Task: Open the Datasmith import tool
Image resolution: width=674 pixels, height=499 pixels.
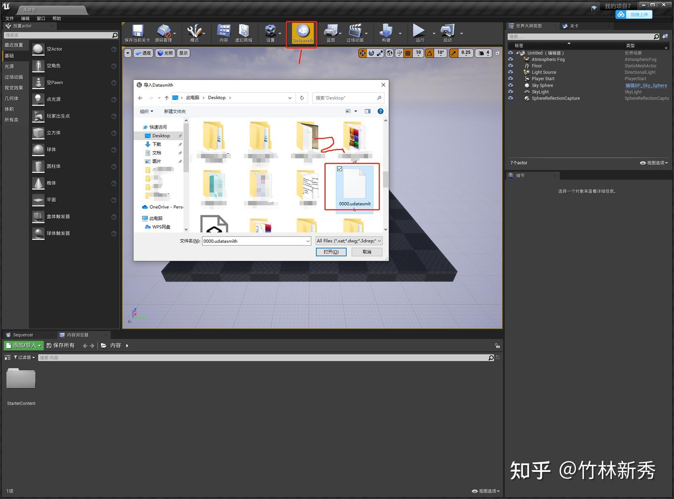Action: click(x=301, y=34)
